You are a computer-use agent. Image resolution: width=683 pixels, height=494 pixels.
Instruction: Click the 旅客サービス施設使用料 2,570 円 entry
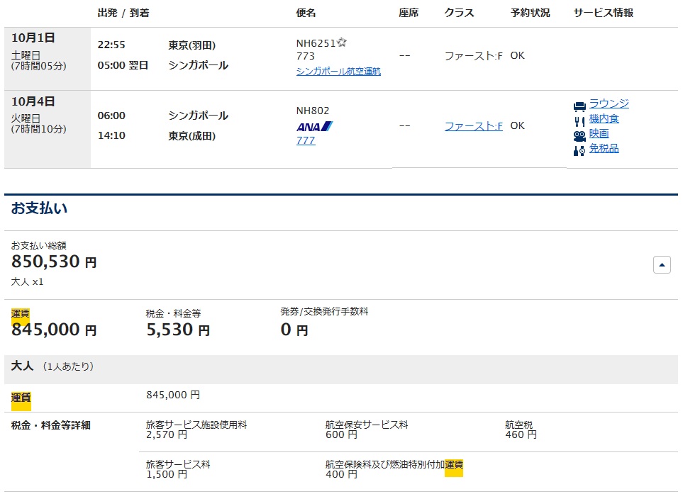point(196,430)
